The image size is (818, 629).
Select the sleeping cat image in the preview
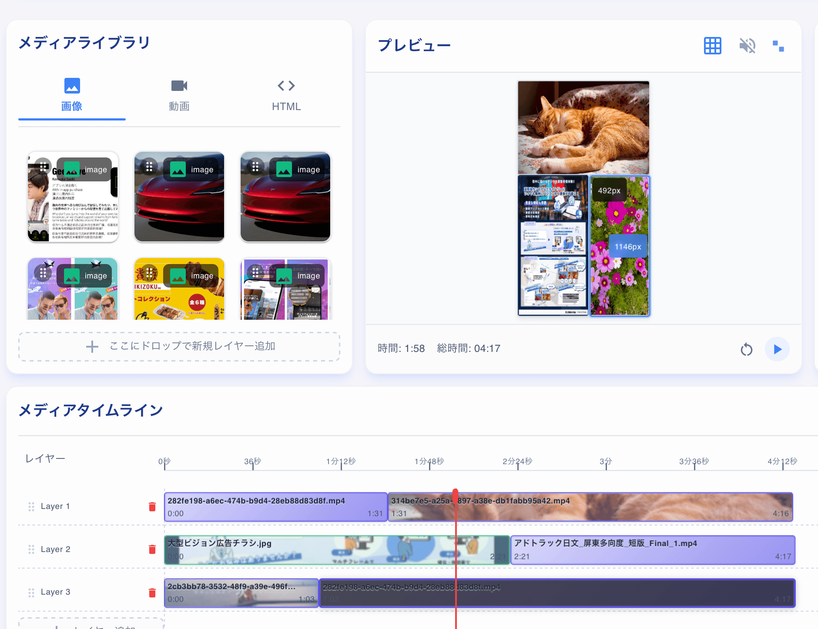coord(583,127)
